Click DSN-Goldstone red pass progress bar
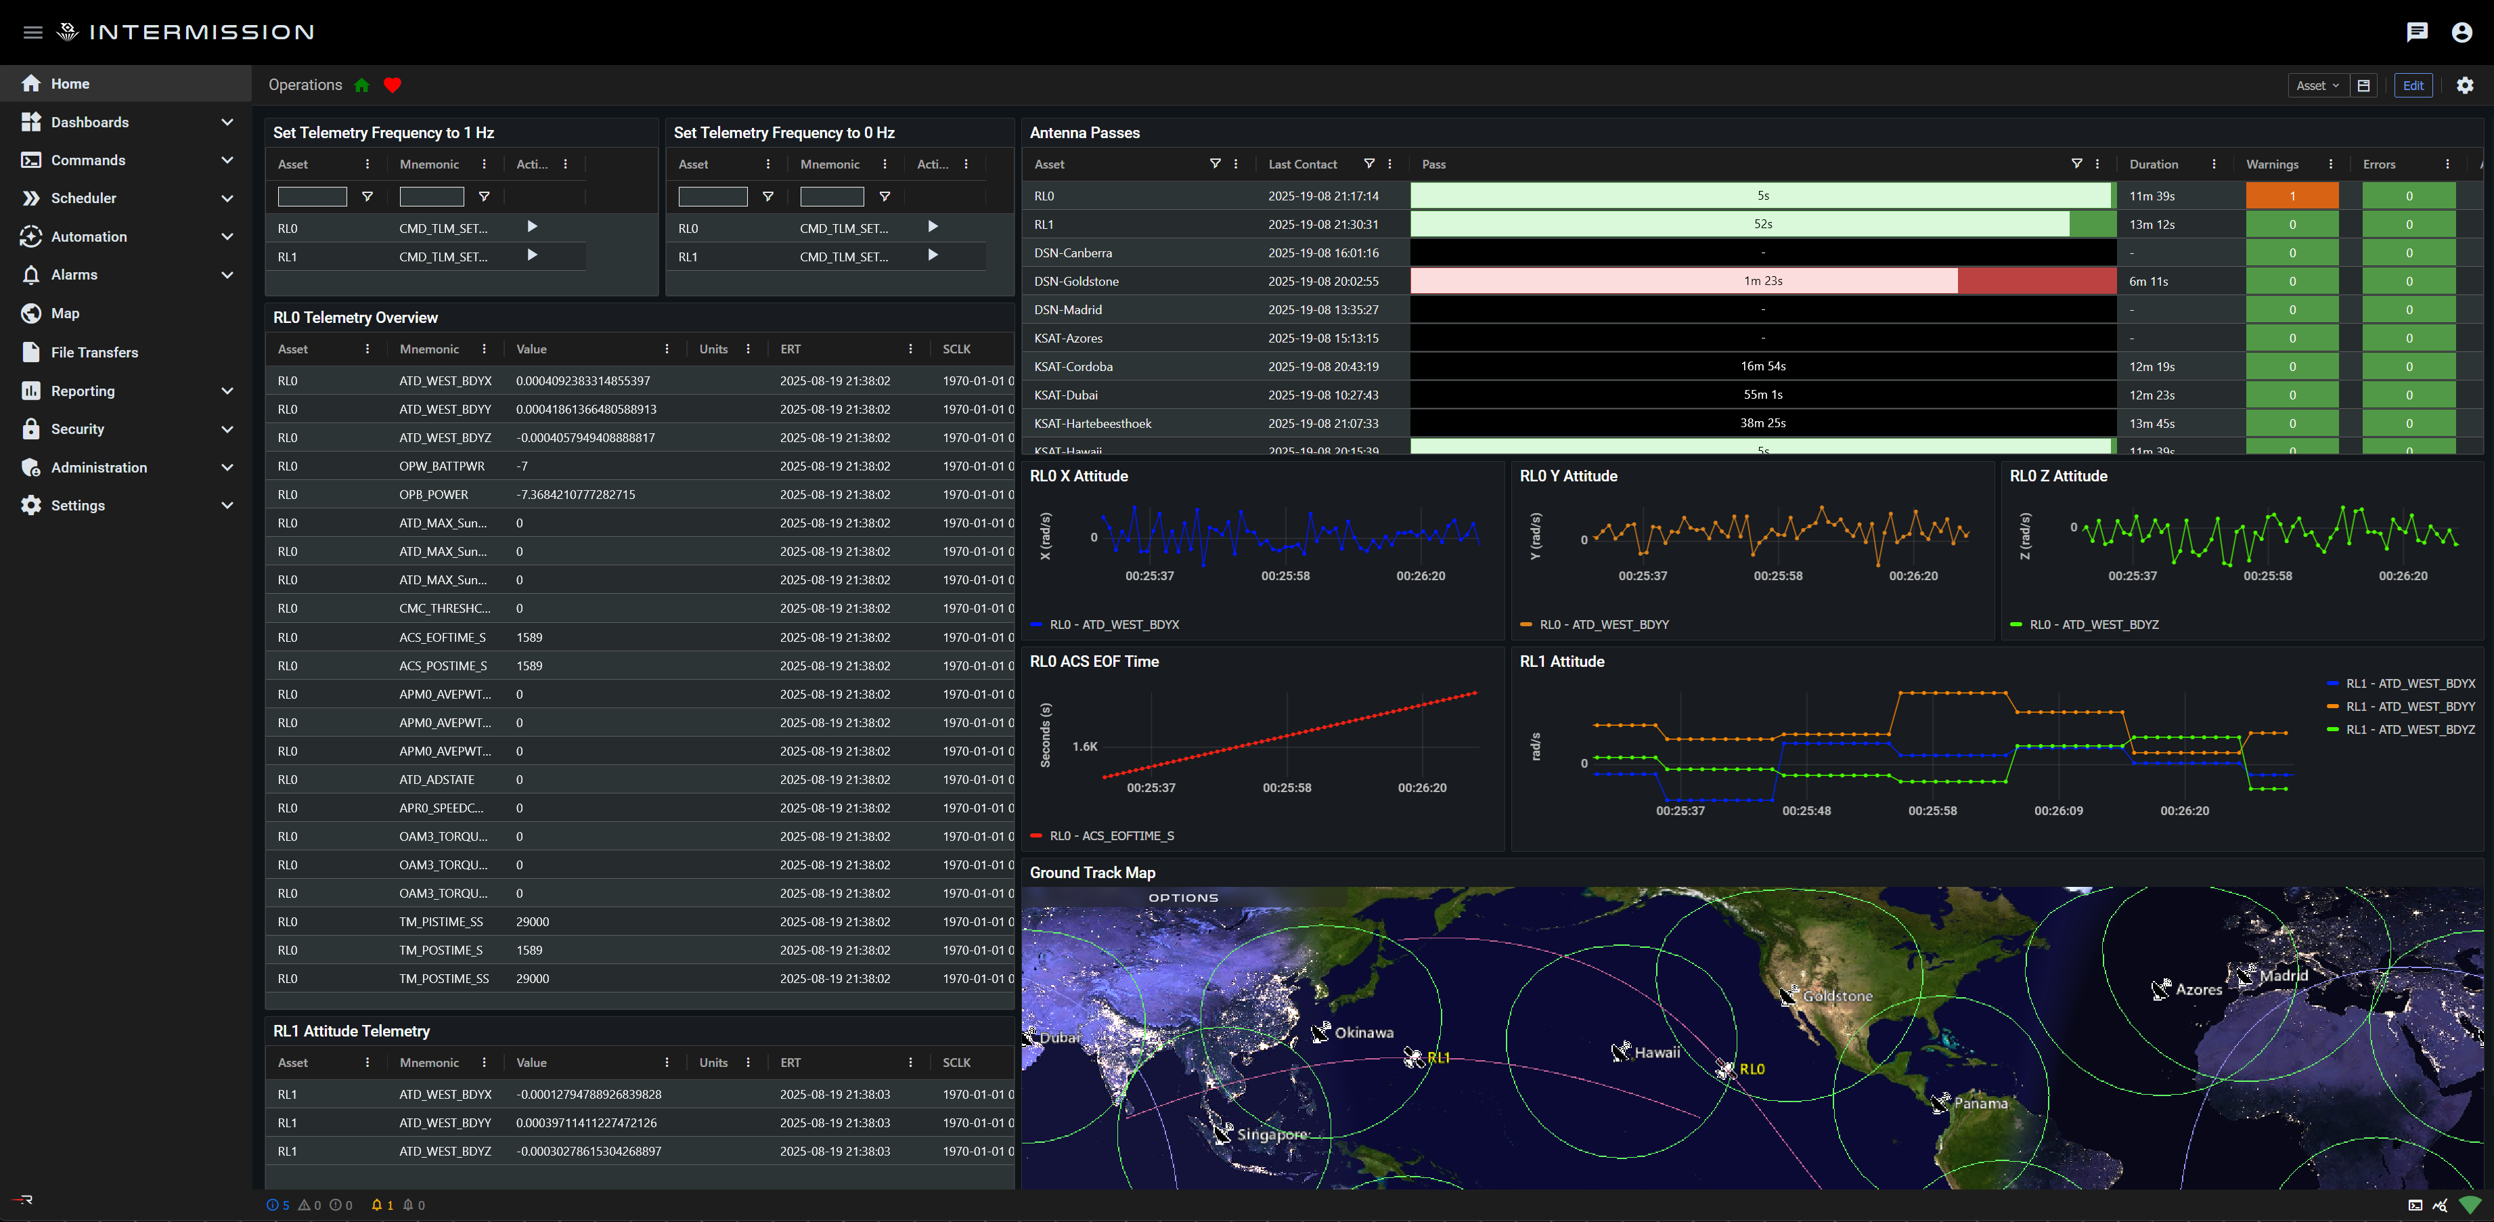The height and width of the screenshot is (1222, 2494). [1763, 281]
